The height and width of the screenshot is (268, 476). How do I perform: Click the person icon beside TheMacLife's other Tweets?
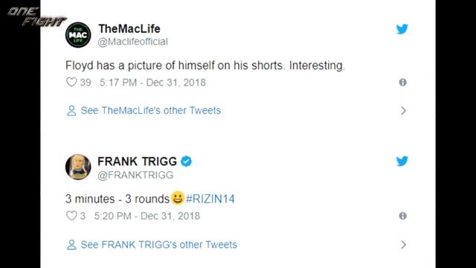pos(71,111)
